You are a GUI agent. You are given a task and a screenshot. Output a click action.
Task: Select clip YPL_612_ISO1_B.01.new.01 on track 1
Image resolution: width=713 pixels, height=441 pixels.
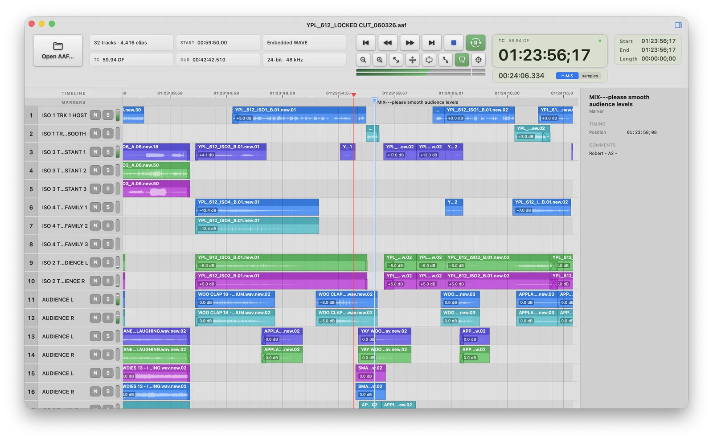[299, 115]
